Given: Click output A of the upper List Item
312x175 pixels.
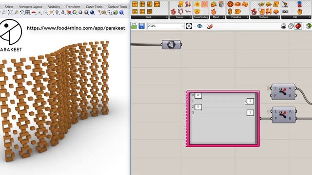Looking at the screenshot, I should tap(290, 88).
